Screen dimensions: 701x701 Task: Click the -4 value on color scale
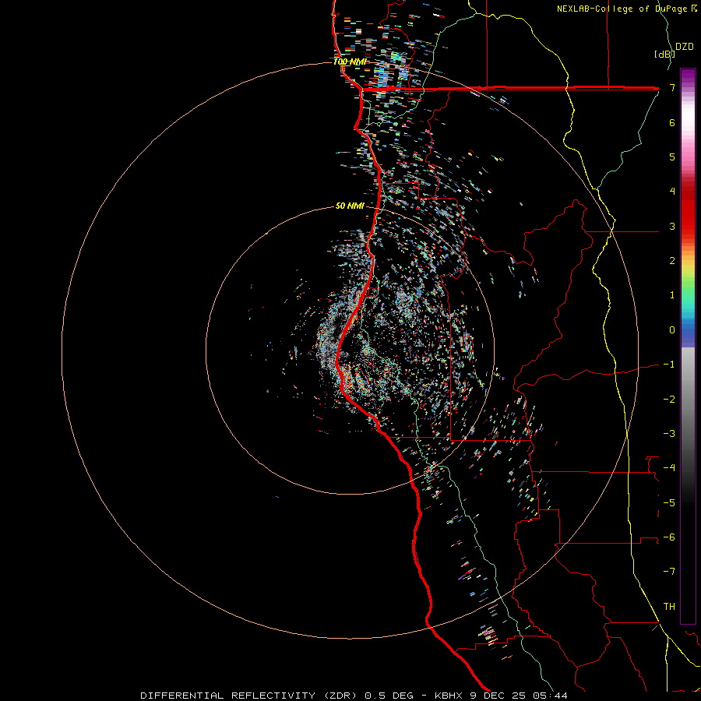click(669, 467)
